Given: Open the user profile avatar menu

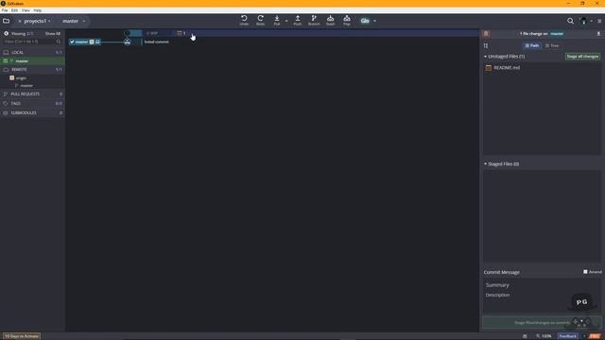Looking at the screenshot, I should tap(584, 21).
